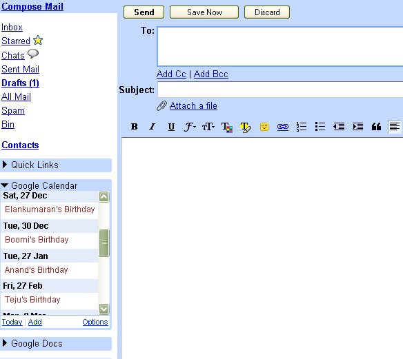The height and width of the screenshot is (359, 403).
Task: Open the highlight color picker
Action: (246, 127)
